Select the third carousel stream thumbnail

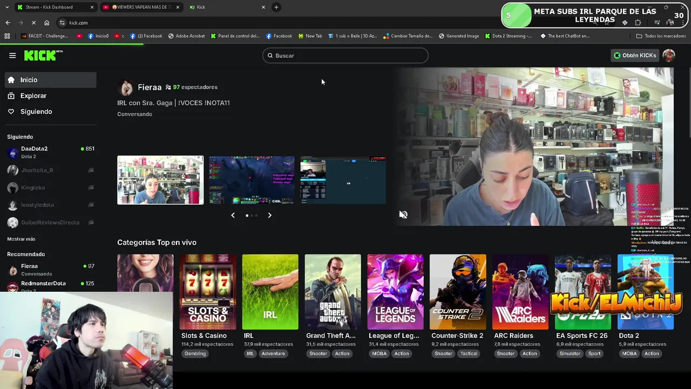pyautogui.click(x=343, y=180)
